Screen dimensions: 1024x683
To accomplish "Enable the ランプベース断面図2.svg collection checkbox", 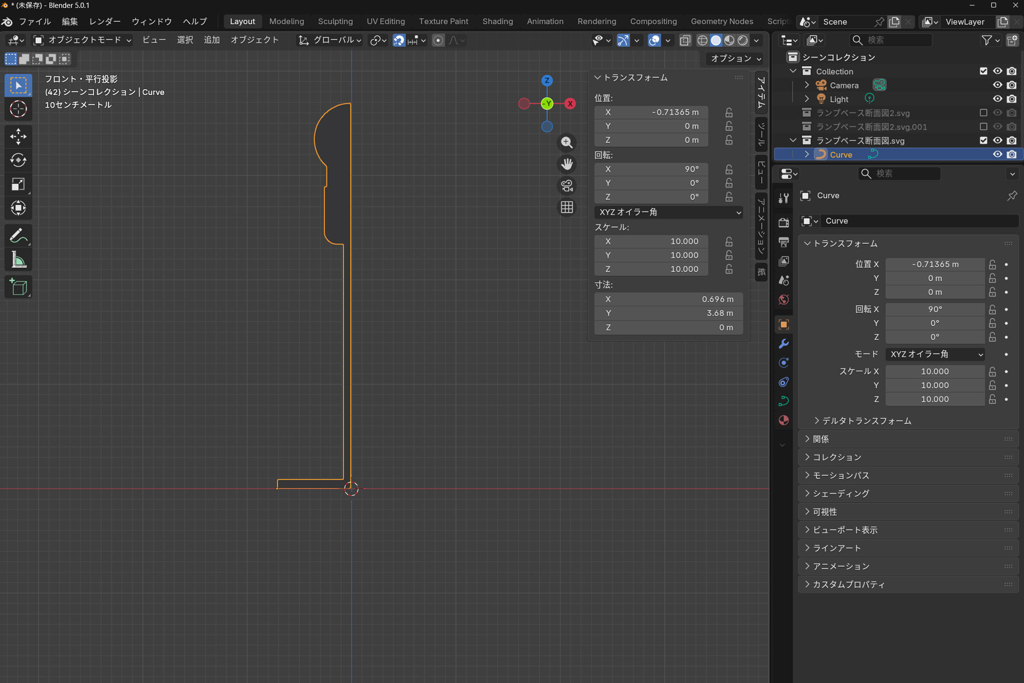I will 983,113.
